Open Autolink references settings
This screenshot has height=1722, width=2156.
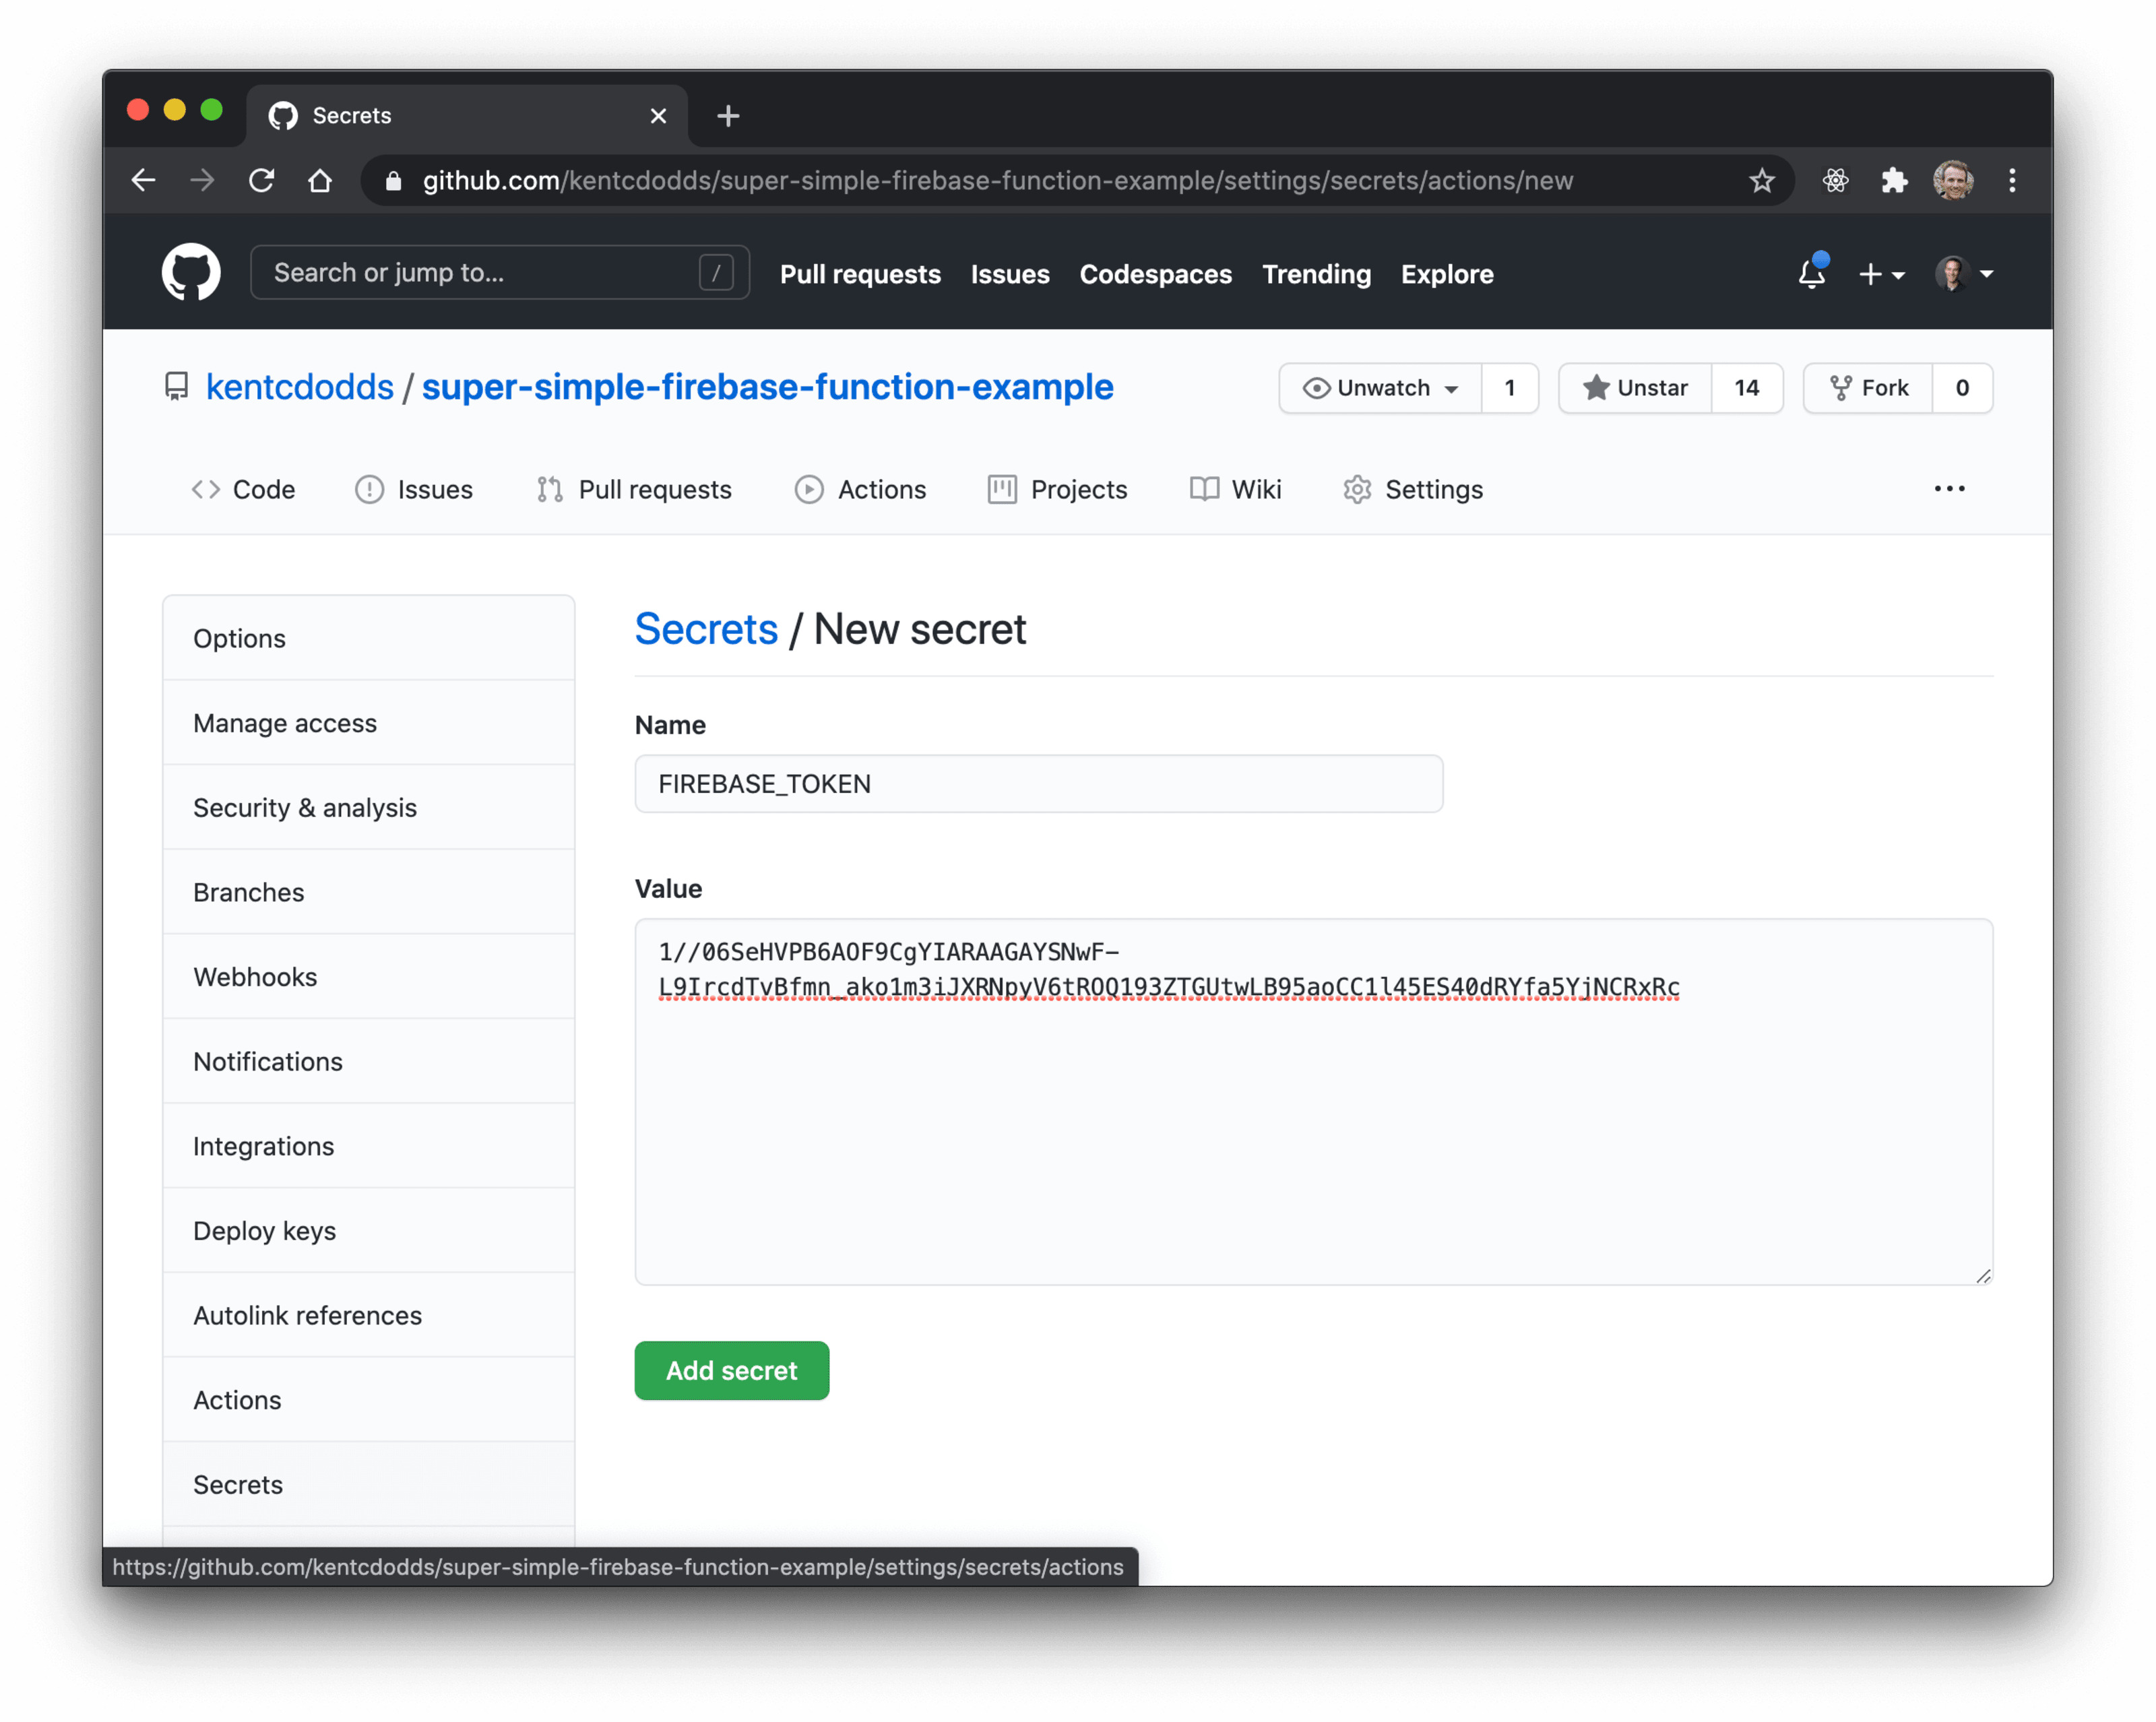coord(369,1315)
